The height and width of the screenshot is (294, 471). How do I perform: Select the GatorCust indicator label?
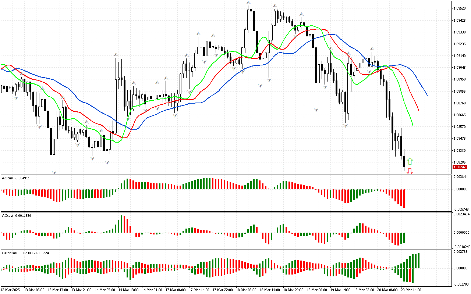click(x=26, y=253)
